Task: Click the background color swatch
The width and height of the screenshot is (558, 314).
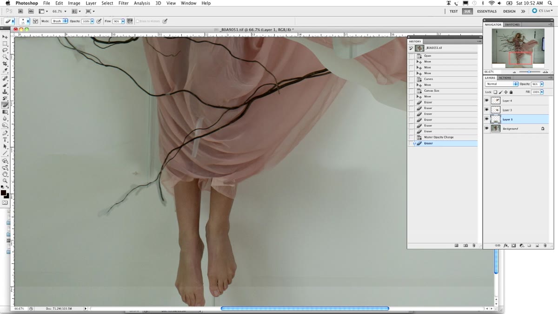Action: pos(7,196)
